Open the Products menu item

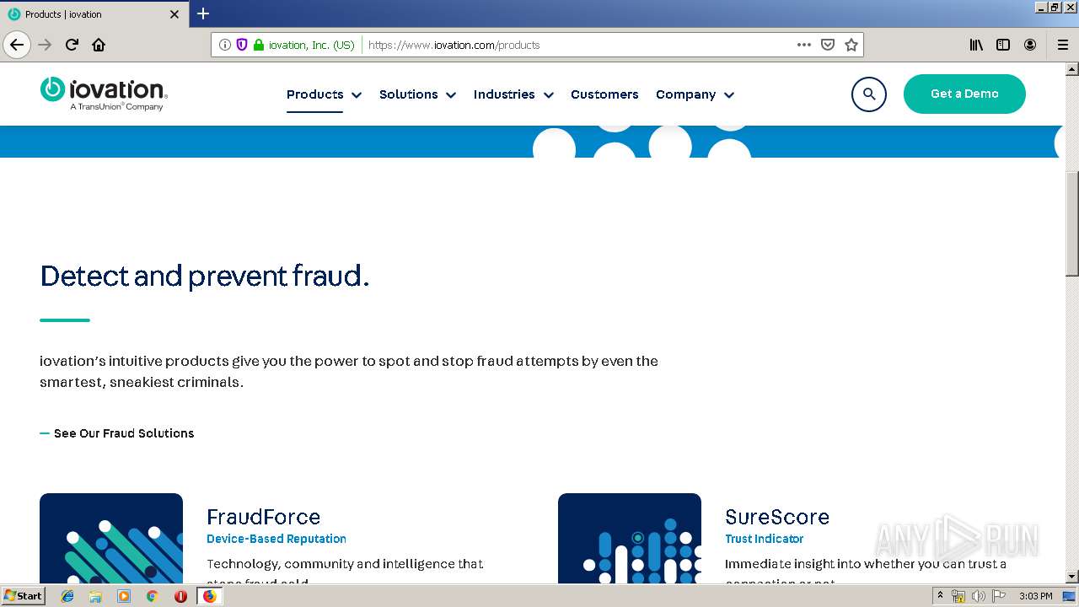pos(314,94)
